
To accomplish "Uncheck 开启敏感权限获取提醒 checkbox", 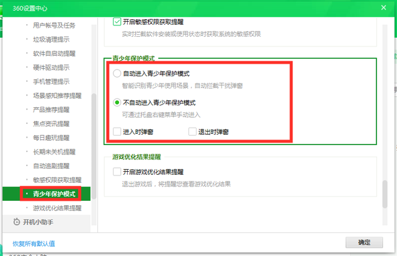I will [117, 22].
